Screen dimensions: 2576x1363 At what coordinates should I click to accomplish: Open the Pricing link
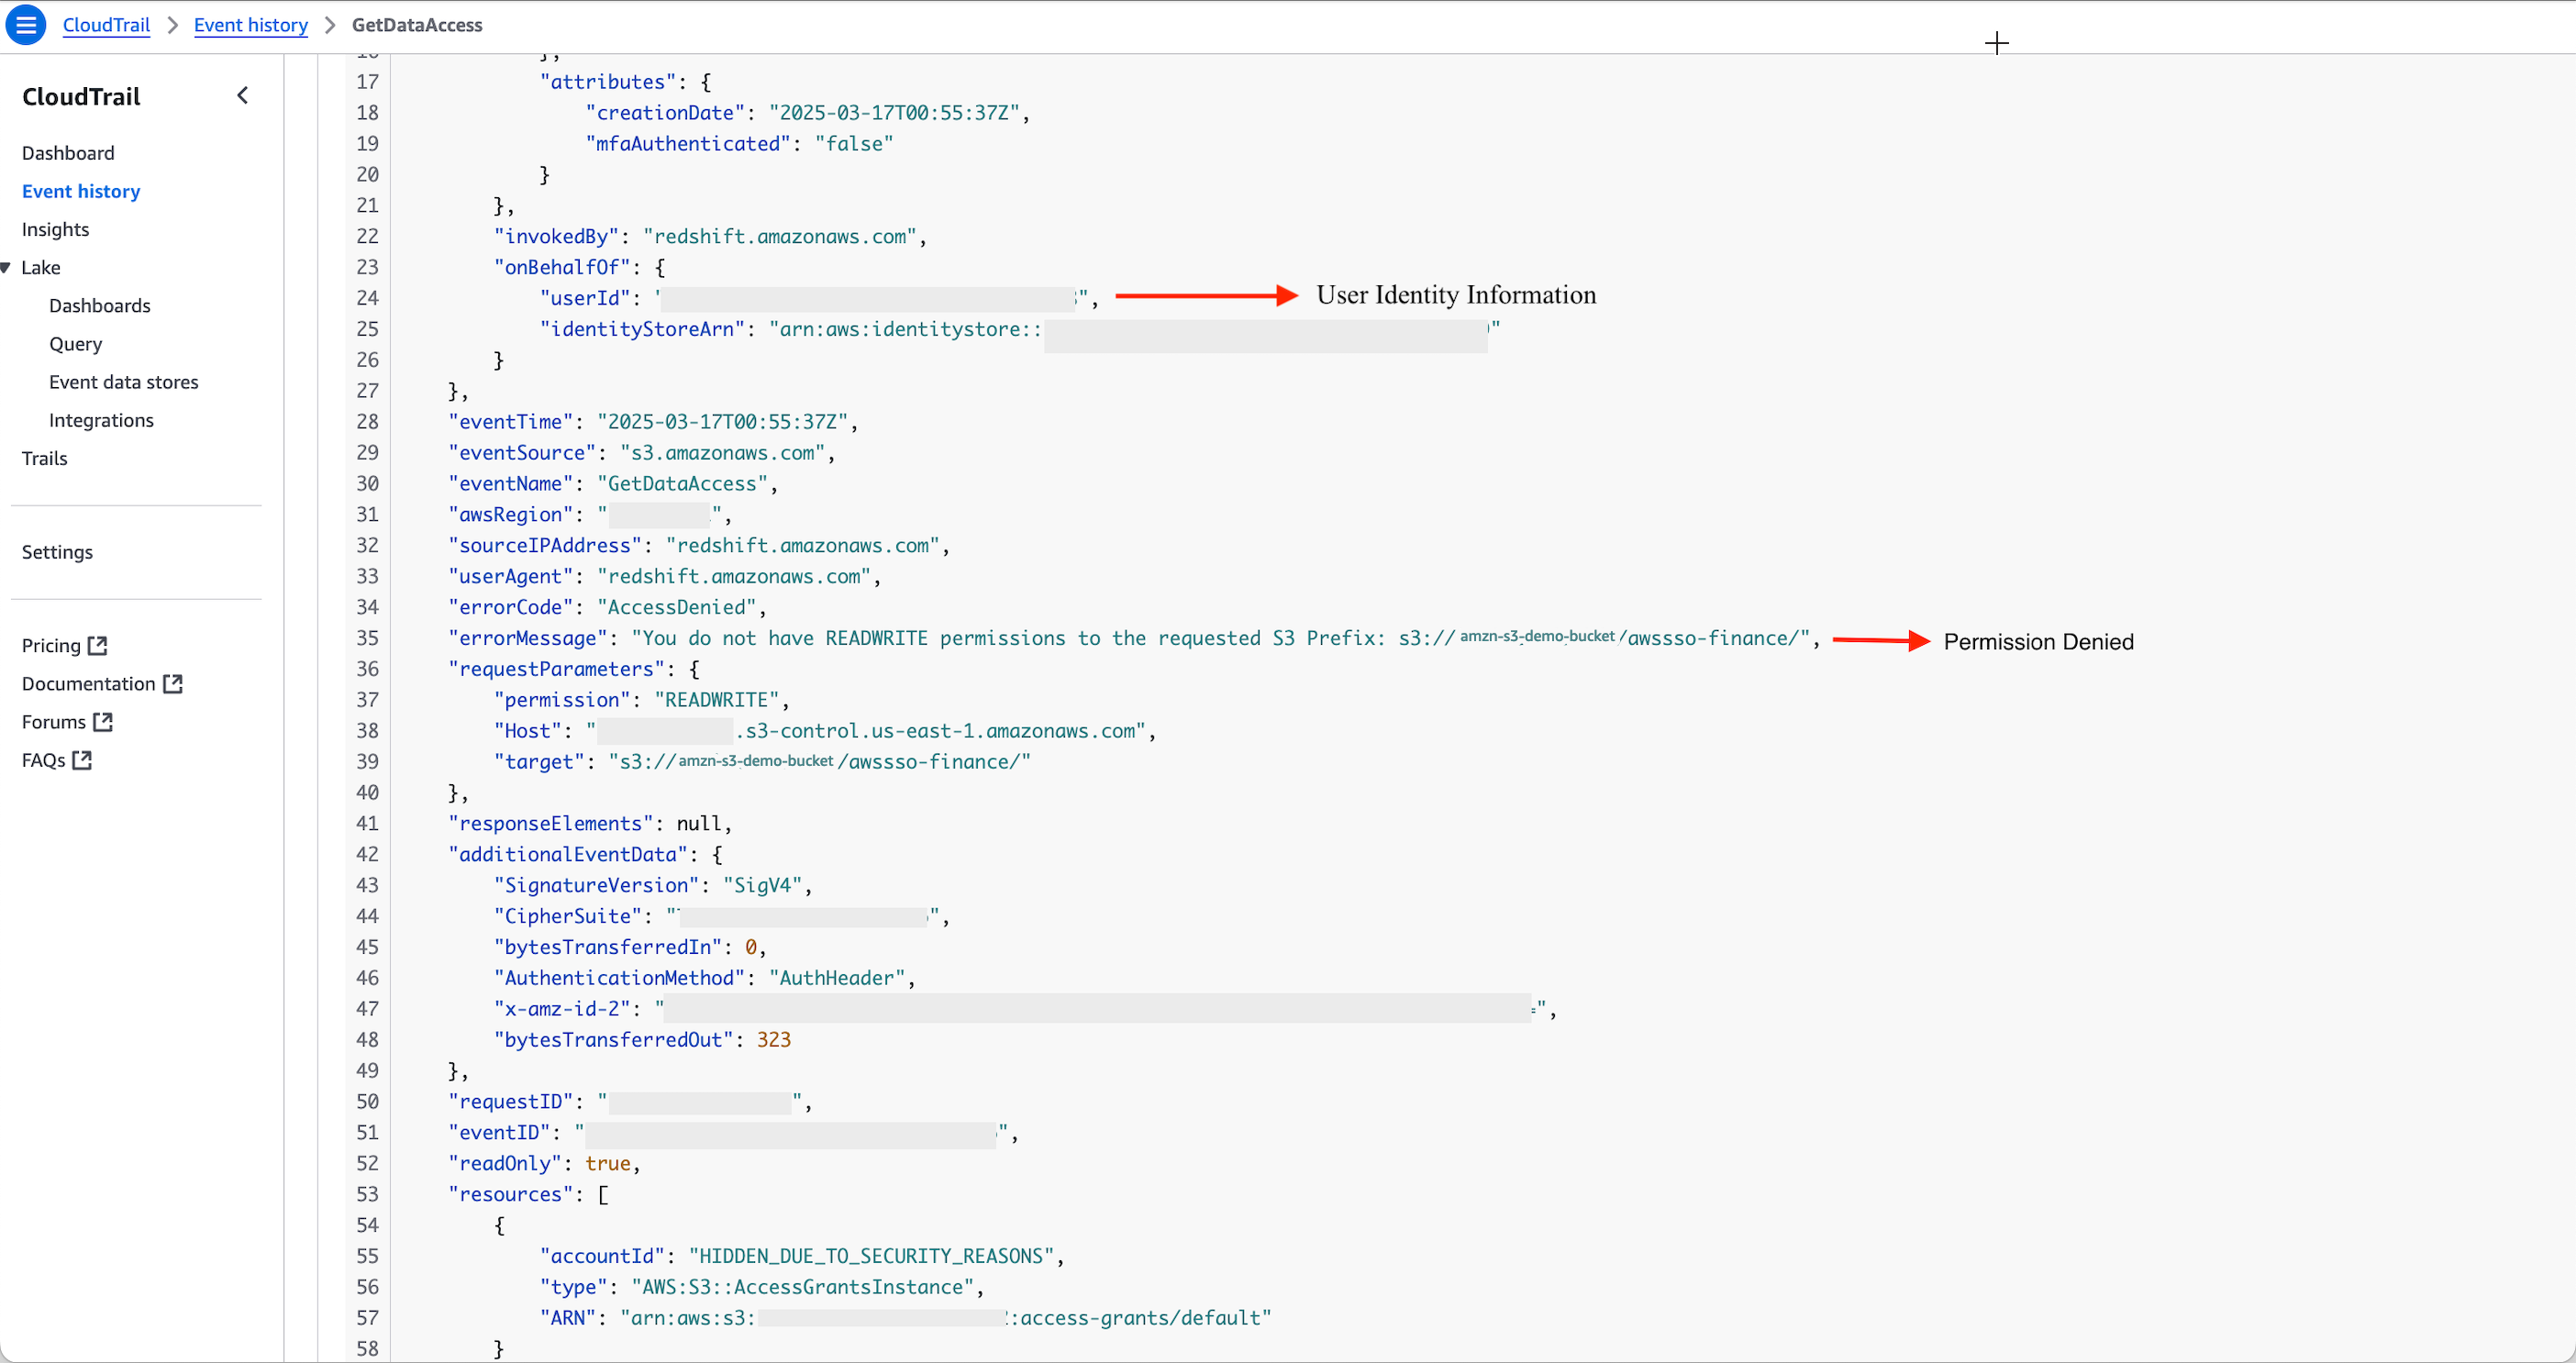pos(51,645)
